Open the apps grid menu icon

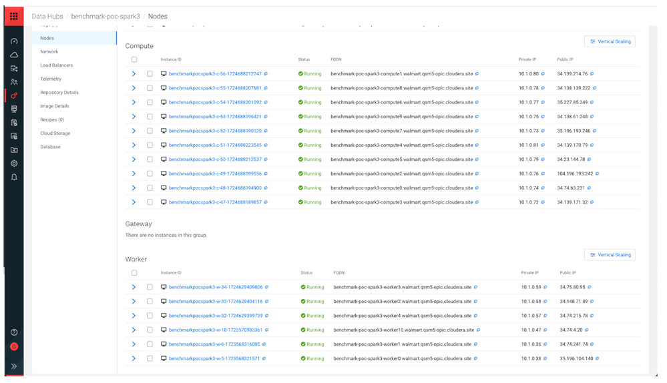point(13,16)
